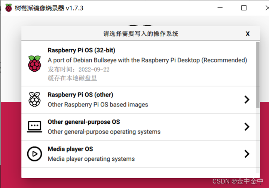
Task: Select Raspberry Pi OS (32-bit) title
Action: tap(82, 50)
